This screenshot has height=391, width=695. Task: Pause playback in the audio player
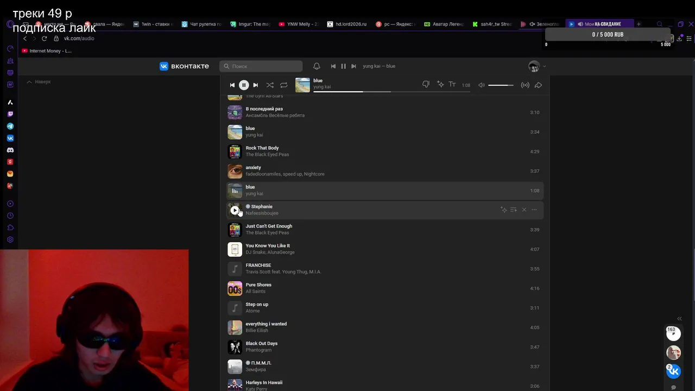click(x=244, y=85)
